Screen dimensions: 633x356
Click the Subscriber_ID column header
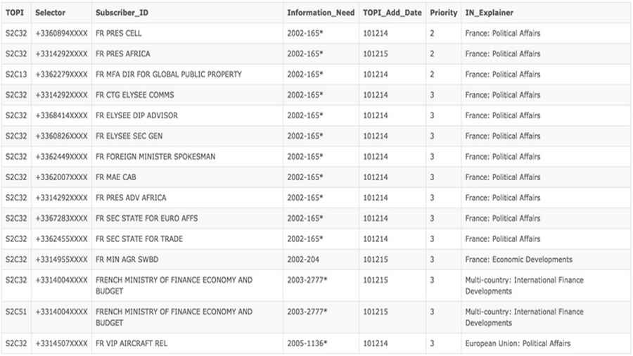[120, 13]
